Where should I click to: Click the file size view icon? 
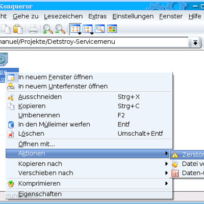click(100, 29)
